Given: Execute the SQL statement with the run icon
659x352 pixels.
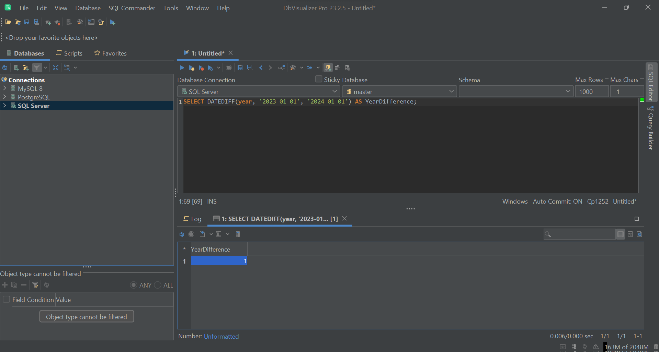Looking at the screenshot, I should tap(182, 68).
